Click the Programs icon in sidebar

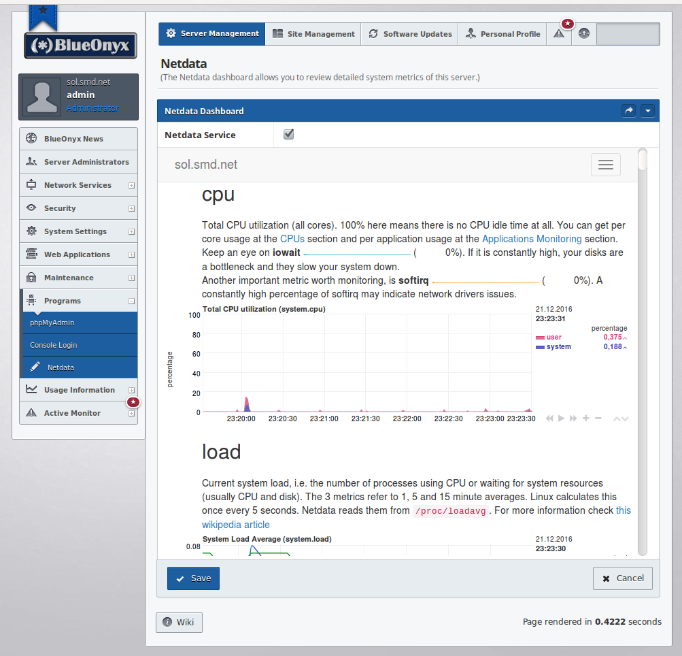tap(31, 300)
